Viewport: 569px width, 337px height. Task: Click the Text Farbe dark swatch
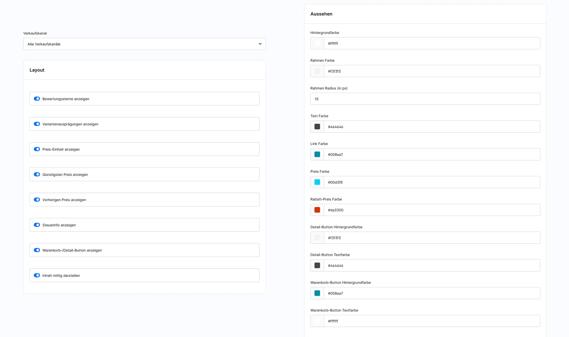(x=317, y=127)
